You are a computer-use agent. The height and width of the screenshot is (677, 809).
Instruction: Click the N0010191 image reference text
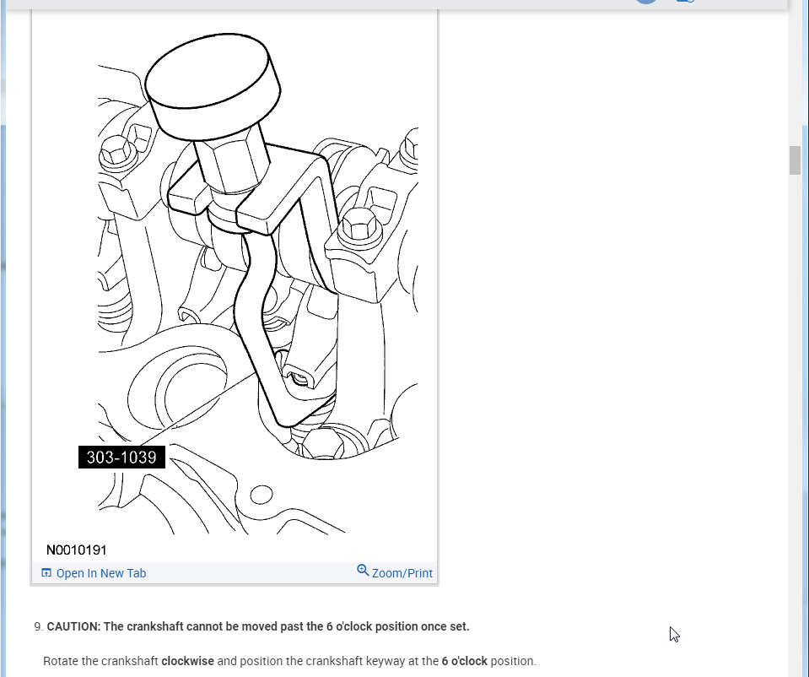click(x=77, y=550)
